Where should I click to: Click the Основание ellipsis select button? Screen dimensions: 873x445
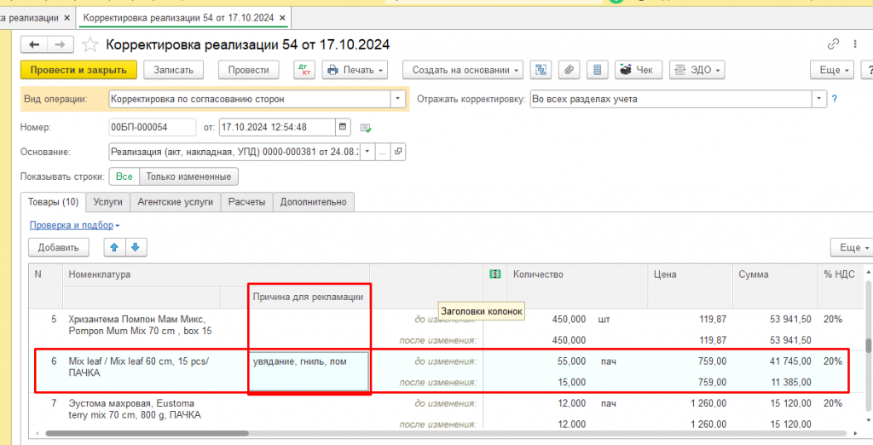click(383, 152)
